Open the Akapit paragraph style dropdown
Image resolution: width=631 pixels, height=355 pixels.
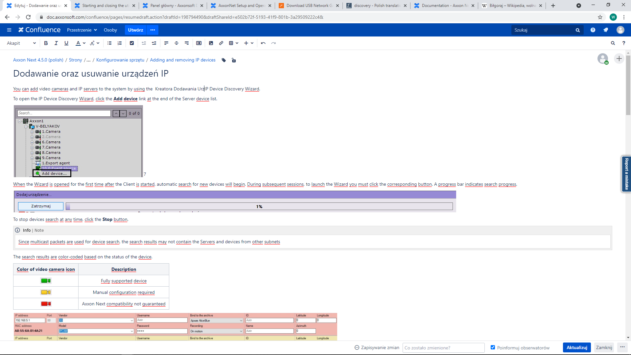click(x=21, y=43)
